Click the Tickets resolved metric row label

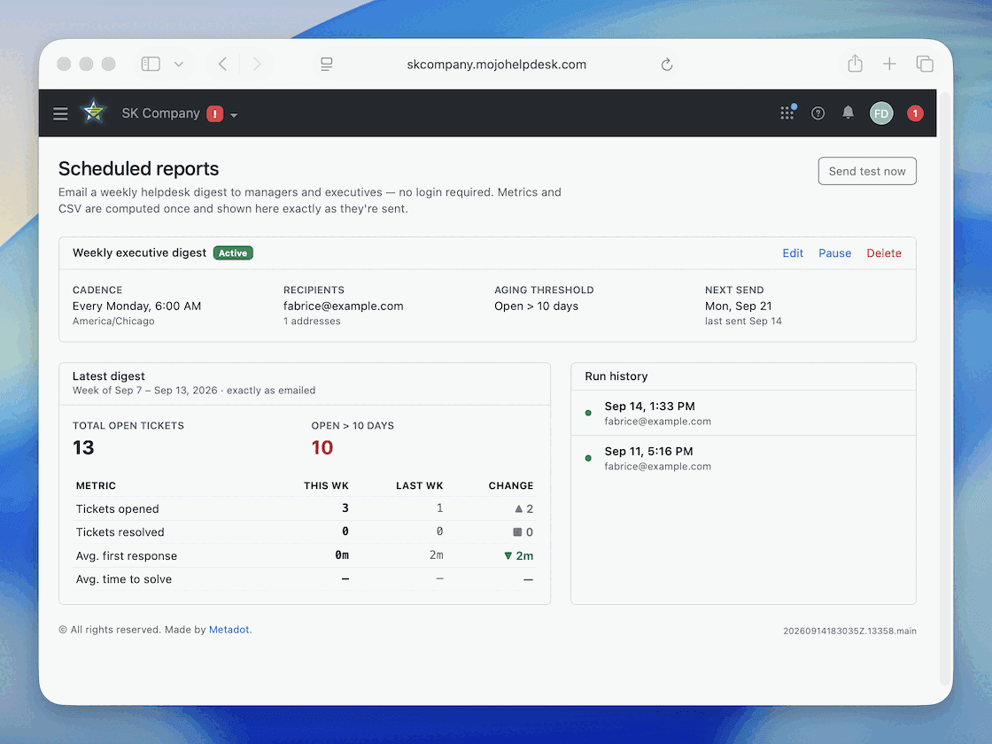[120, 532]
